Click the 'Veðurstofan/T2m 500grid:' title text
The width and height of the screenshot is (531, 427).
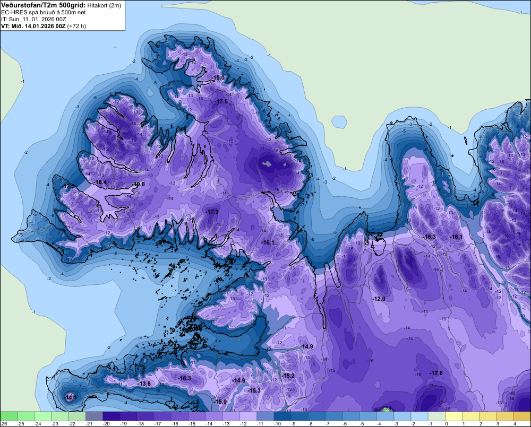[x=44, y=5]
